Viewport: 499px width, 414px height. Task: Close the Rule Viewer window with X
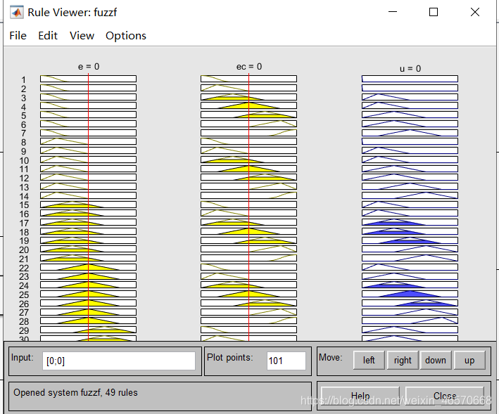click(475, 12)
